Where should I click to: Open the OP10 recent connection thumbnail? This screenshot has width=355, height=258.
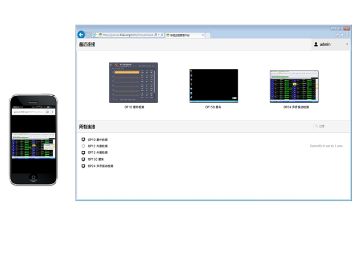pyautogui.click(x=133, y=83)
